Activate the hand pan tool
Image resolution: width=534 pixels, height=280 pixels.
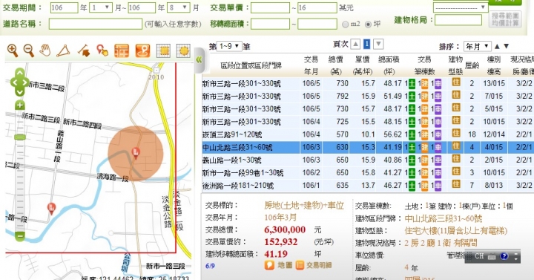click(x=45, y=51)
